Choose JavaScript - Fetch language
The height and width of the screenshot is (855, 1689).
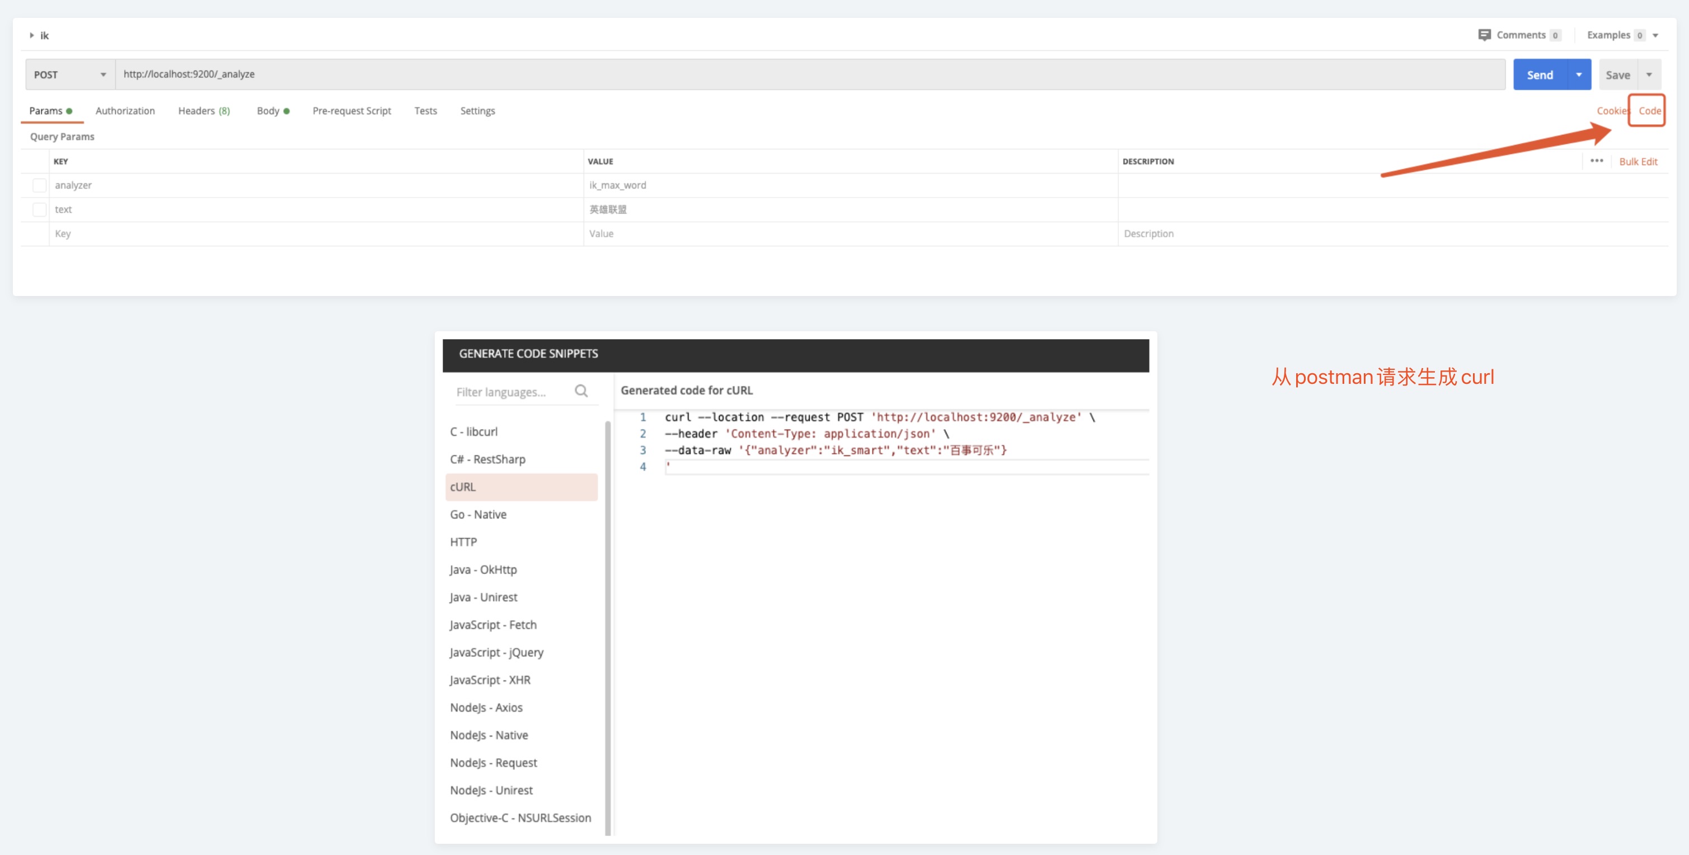[492, 624]
